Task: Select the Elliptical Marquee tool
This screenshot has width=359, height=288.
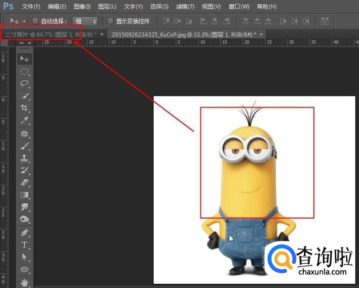Action: pyautogui.click(x=24, y=71)
